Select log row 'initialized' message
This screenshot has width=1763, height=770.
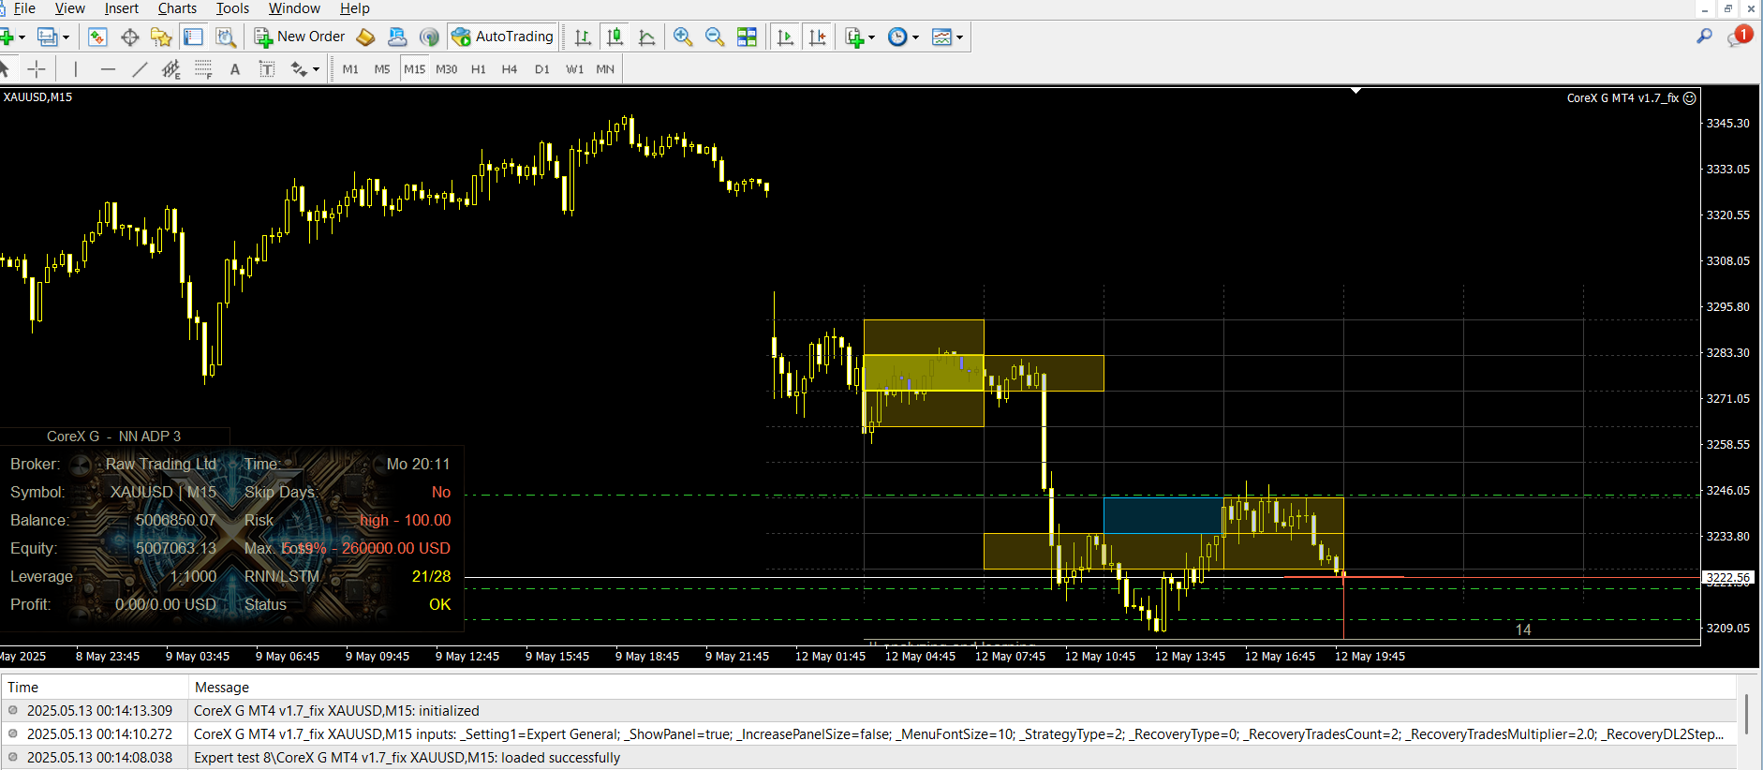click(x=868, y=711)
